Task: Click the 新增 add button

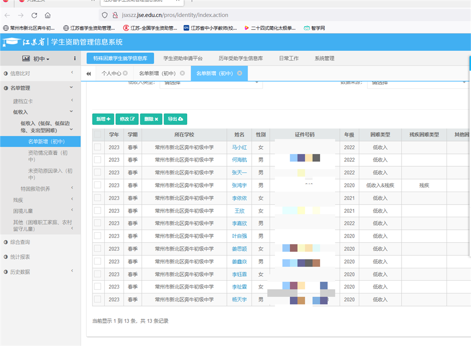Action: click(x=103, y=119)
